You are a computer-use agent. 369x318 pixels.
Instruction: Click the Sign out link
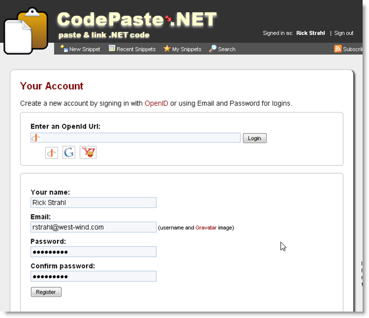(x=344, y=33)
